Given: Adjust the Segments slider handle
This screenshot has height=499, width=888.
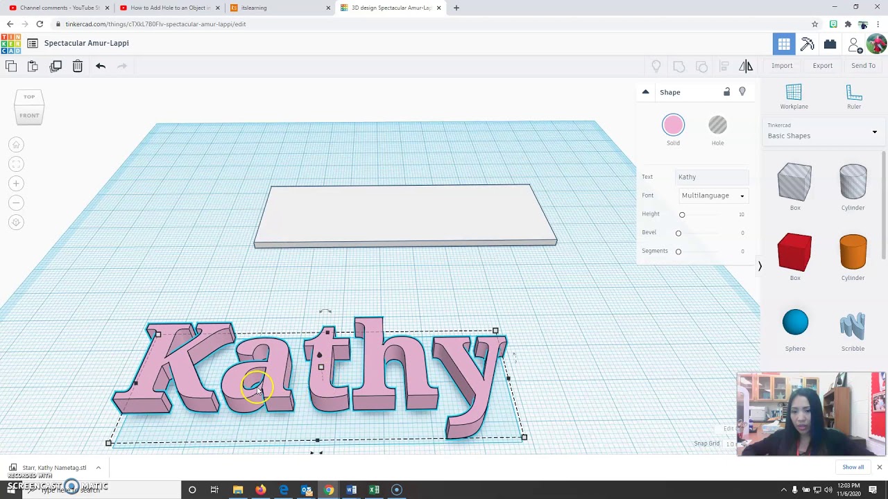Looking at the screenshot, I should click(678, 252).
